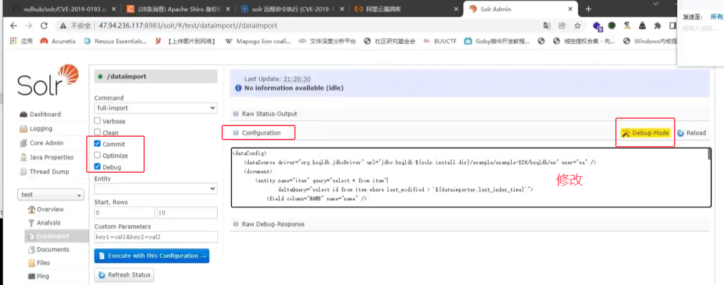Viewport: 724px width, 285px height.
Task: Open the 域控提权合集 bookmark
Action: [x=585, y=41]
